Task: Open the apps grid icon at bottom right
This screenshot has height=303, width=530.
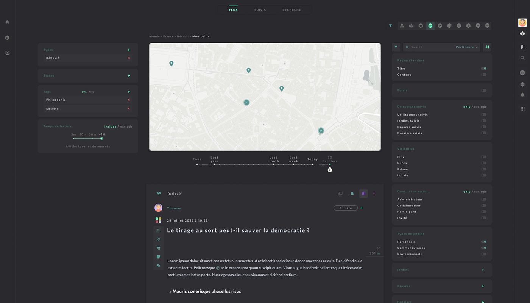Action: tap(522, 108)
